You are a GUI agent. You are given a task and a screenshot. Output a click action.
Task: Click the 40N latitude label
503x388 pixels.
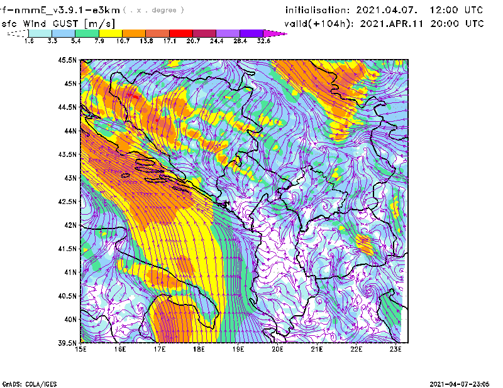point(70,320)
